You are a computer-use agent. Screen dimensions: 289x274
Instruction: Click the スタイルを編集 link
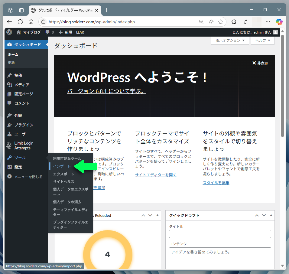pyautogui.click(x=216, y=183)
